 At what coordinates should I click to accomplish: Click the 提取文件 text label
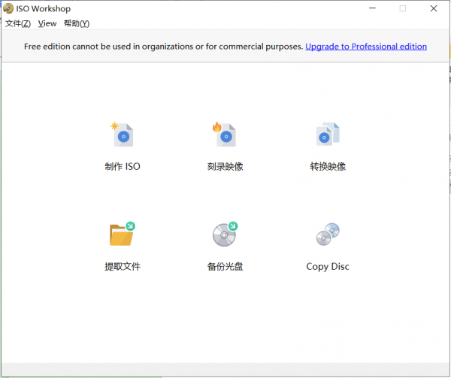tap(123, 267)
